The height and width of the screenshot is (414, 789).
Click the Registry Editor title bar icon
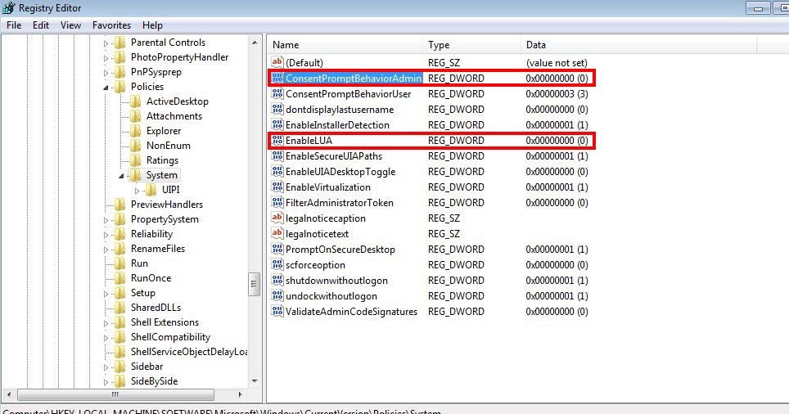coord(8,7)
